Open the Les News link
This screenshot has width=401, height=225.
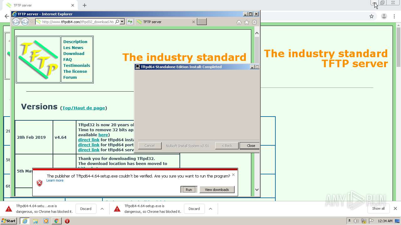pos(73,47)
